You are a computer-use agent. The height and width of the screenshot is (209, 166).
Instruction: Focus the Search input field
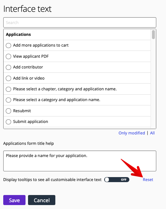[80, 22]
